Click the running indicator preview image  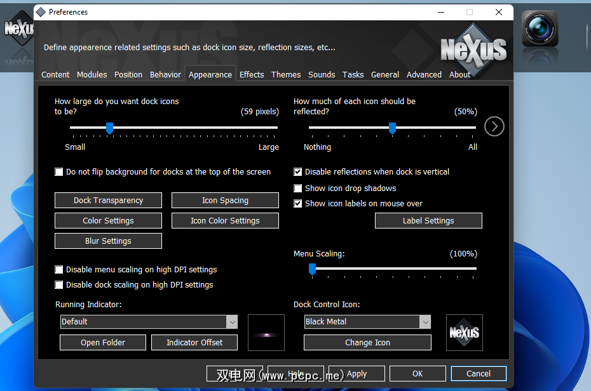tap(266, 333)
